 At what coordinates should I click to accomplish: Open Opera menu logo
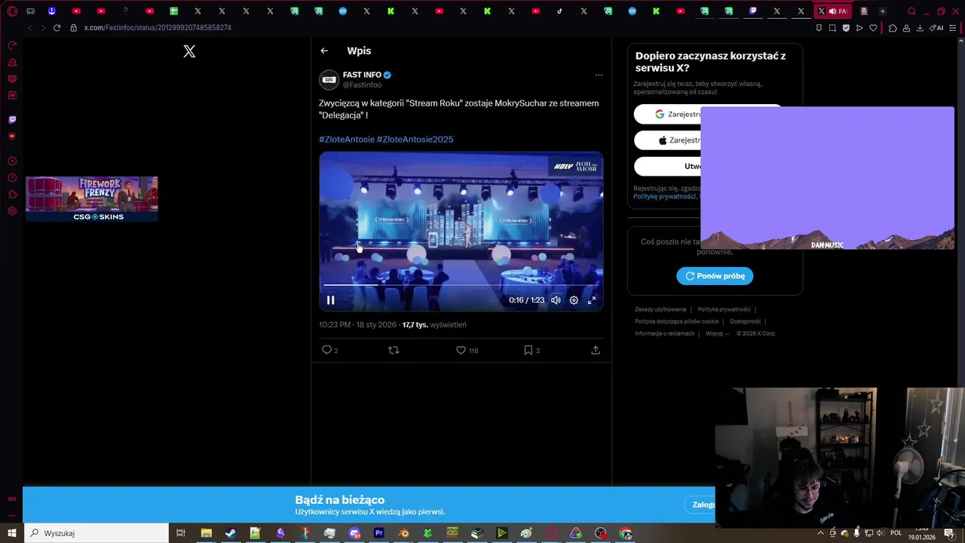(12, 11)
